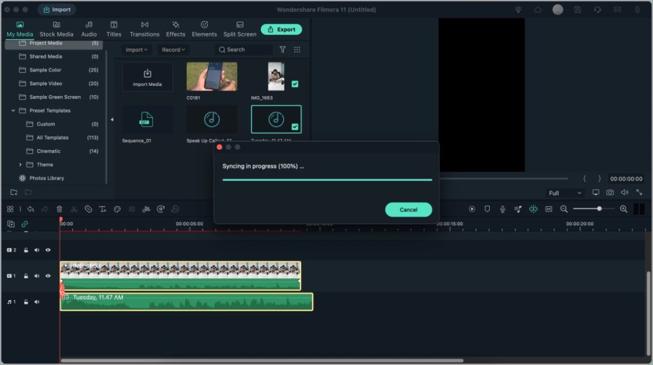Select the crop tool in timeline toolbar
Viewport: 653px width, 365px height.
point(88,209)
